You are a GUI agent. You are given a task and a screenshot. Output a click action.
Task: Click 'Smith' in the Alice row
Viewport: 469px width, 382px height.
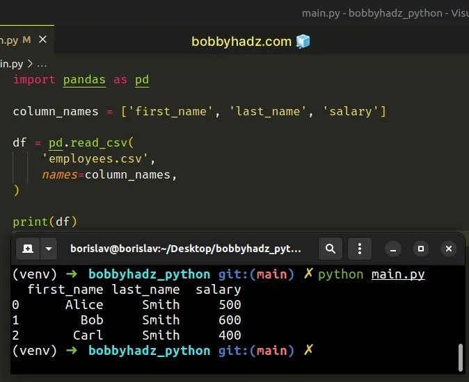pos(161,305)
